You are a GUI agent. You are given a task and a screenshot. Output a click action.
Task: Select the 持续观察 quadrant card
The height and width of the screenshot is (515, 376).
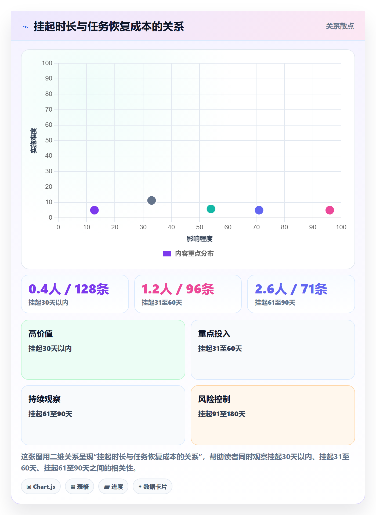[x=103, y=415]
